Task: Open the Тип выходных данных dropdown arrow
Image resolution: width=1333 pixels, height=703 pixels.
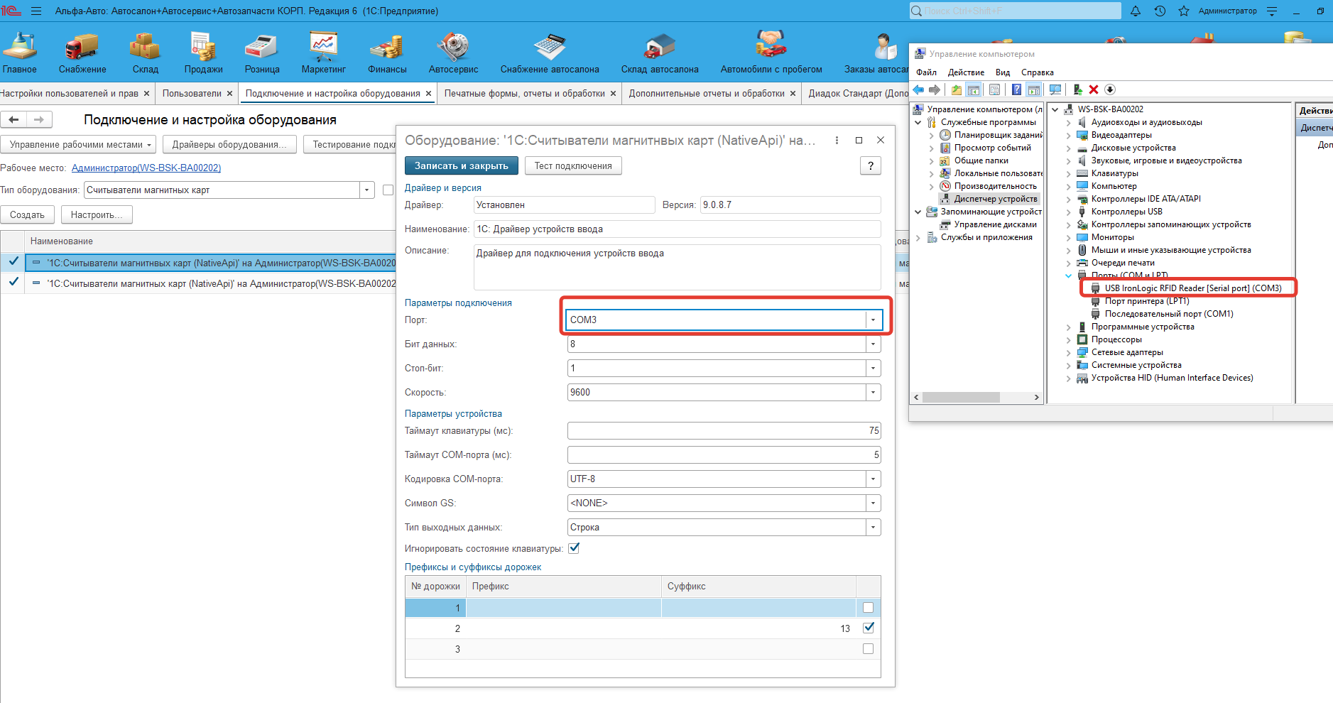Action: 873,528
